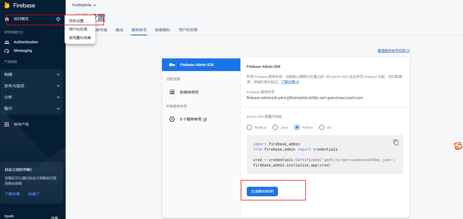Click 了解详情 in navigation tip card
463x219 pixels.
coord(12,194)
